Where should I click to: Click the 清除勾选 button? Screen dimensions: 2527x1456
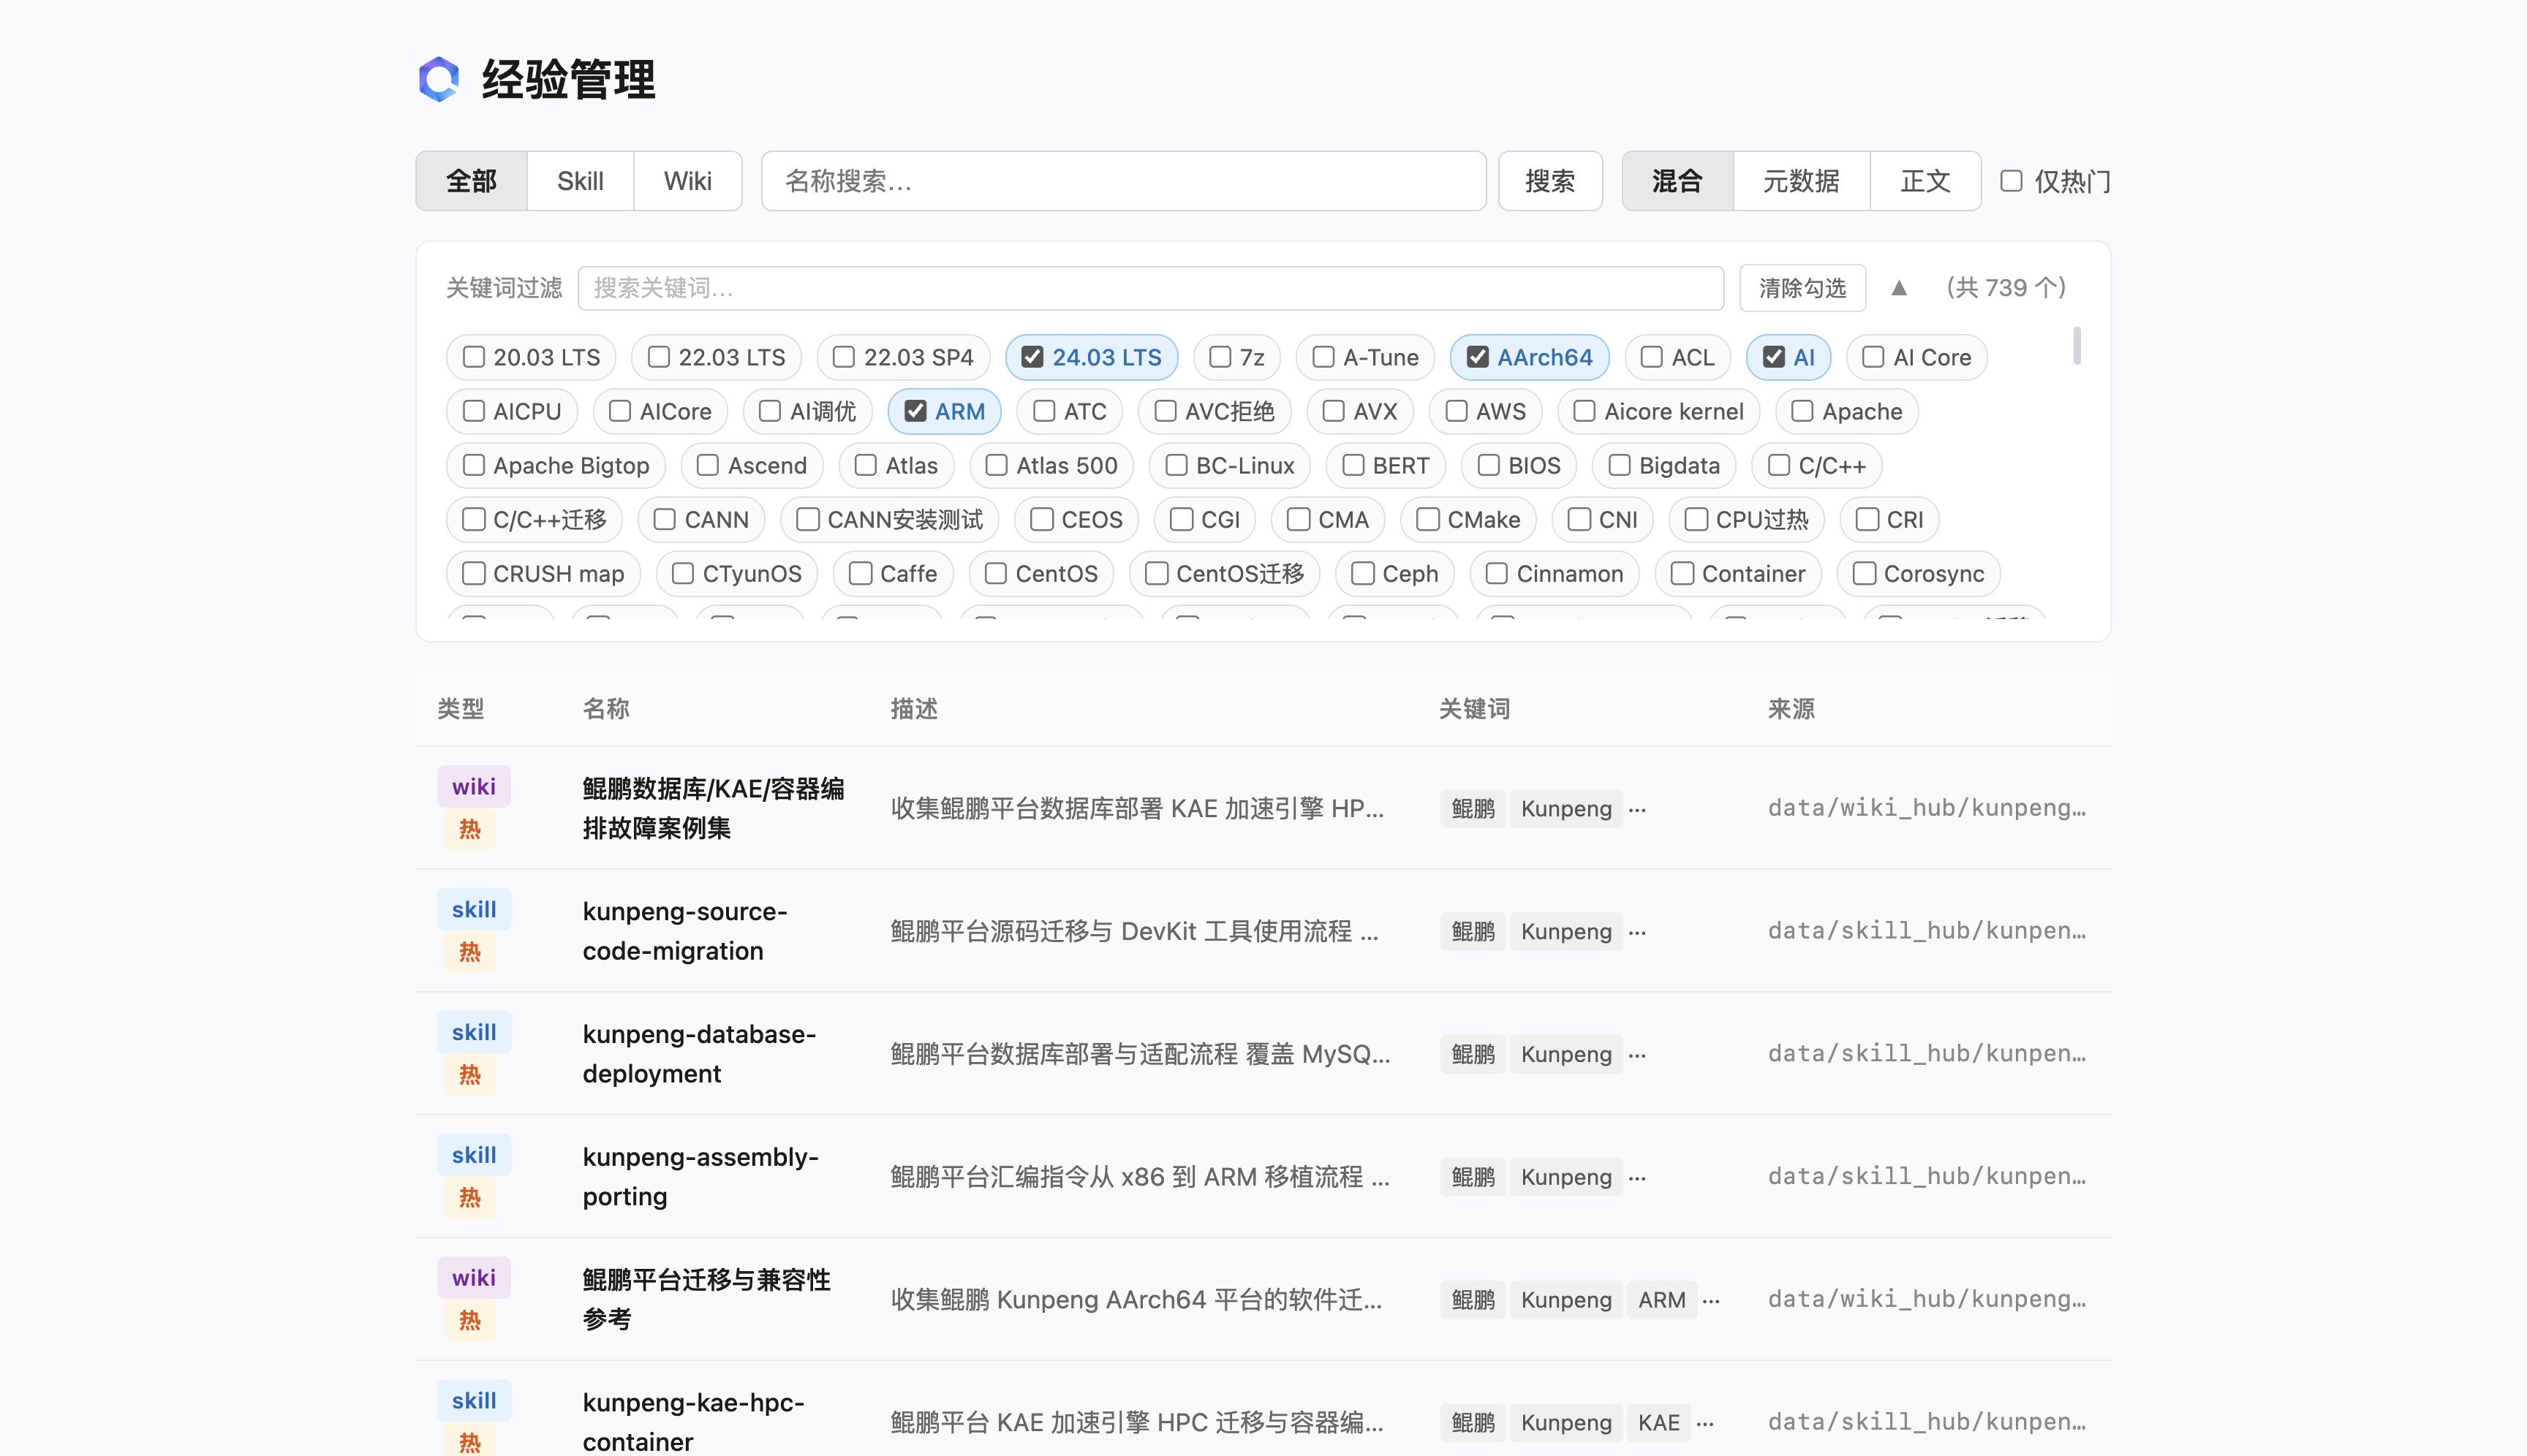[1802, 288]
